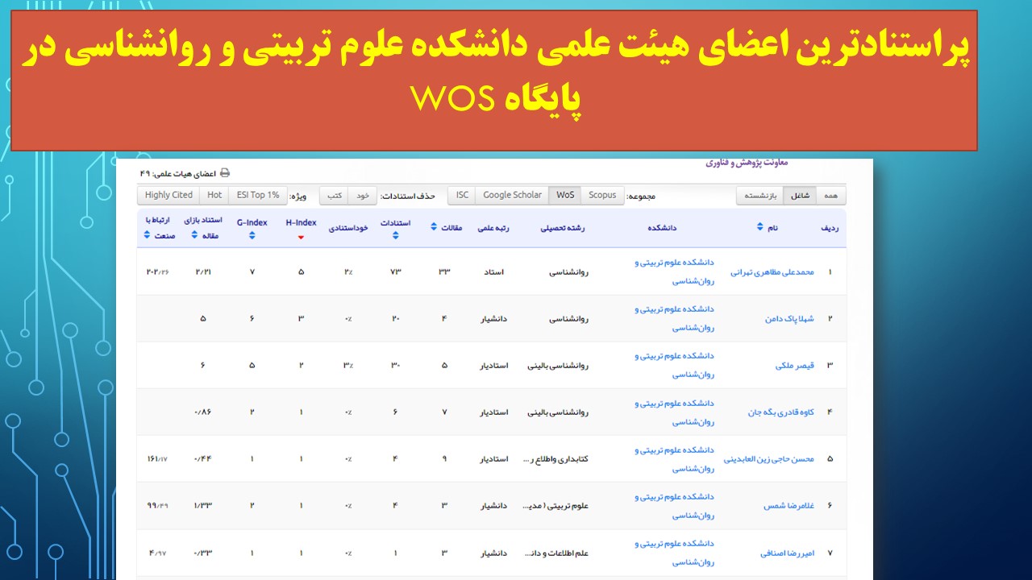This screenshot has width=1032, height=580.
Task: Switch to WoS database tab
Action: pyautogui.click(x=565, y=195)
